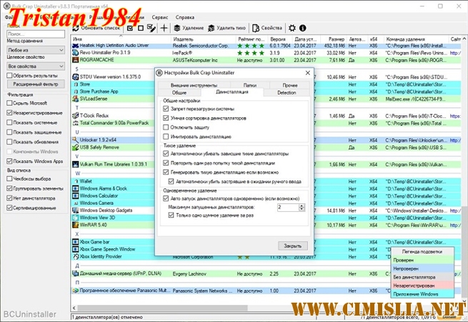The width and height of the screenshot is (468, 322).
Task: Open the Detection tab in settings dialog
Action: click(287, 92)
